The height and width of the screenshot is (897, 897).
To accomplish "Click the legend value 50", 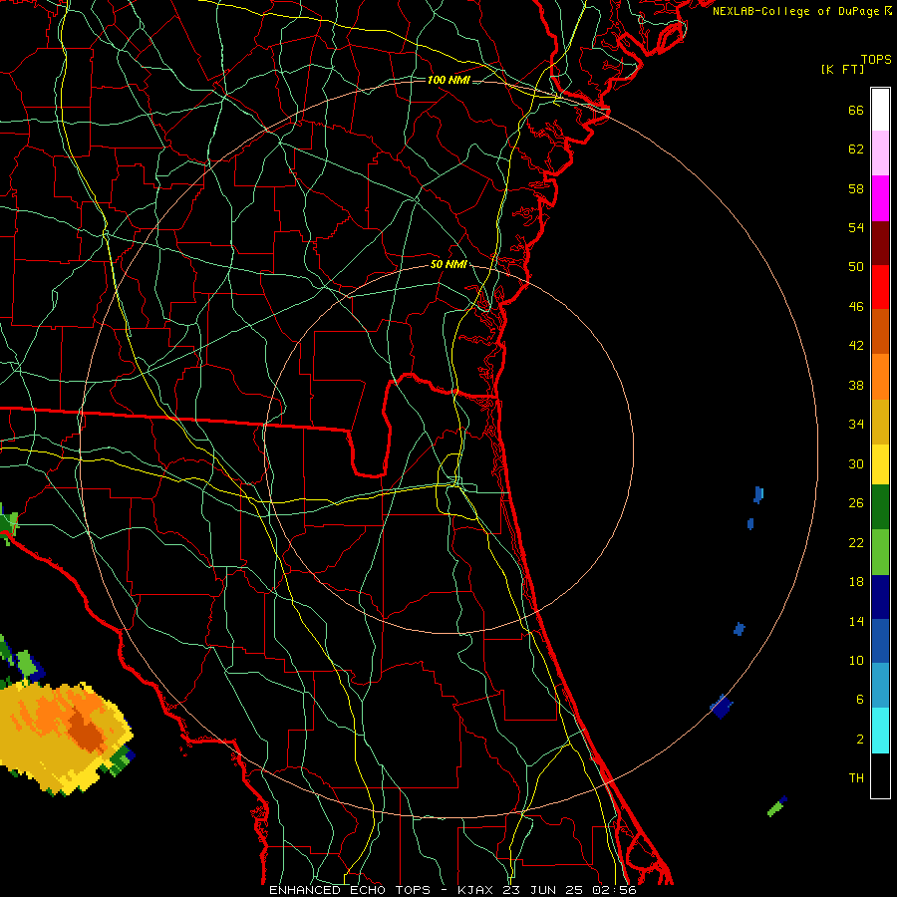I will coord(856,267).
